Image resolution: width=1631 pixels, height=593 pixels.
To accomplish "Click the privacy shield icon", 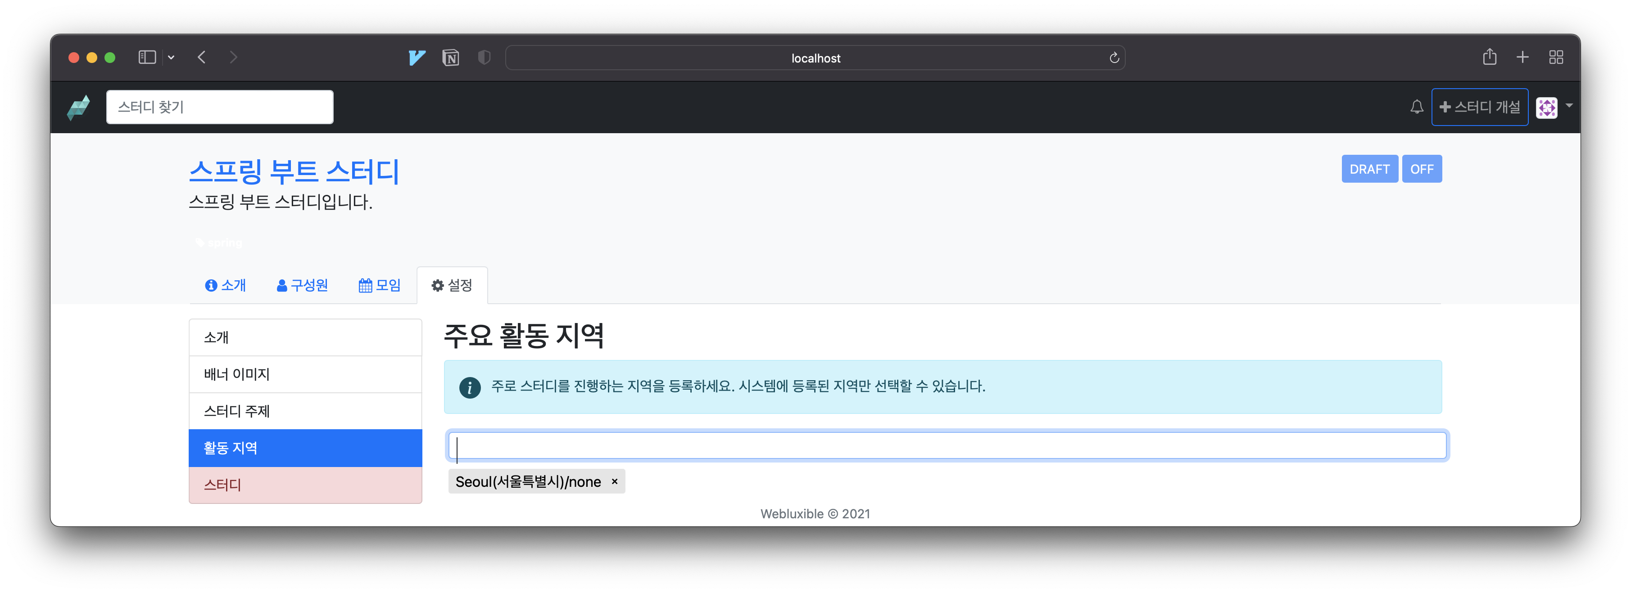I will 484,58.
